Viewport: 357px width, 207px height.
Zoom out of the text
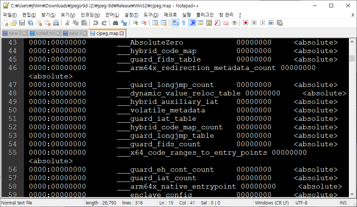[144, 23]
